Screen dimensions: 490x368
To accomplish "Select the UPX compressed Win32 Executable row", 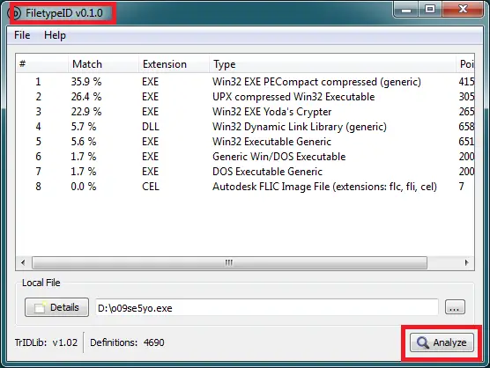I will (x=245, y=97).
